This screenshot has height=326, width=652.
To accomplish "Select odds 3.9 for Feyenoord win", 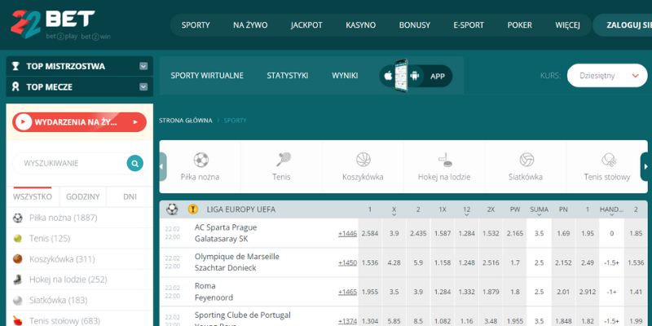I will coord(418,292).
